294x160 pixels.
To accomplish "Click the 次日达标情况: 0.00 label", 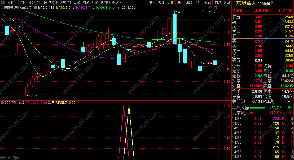I will pos(62,103).
